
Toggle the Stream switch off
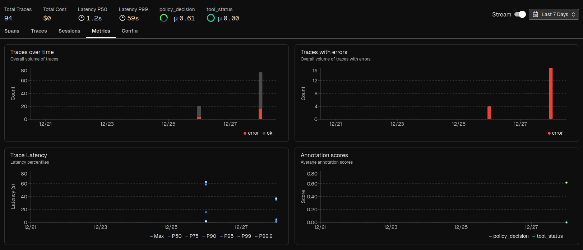click(x=520, y=14)
